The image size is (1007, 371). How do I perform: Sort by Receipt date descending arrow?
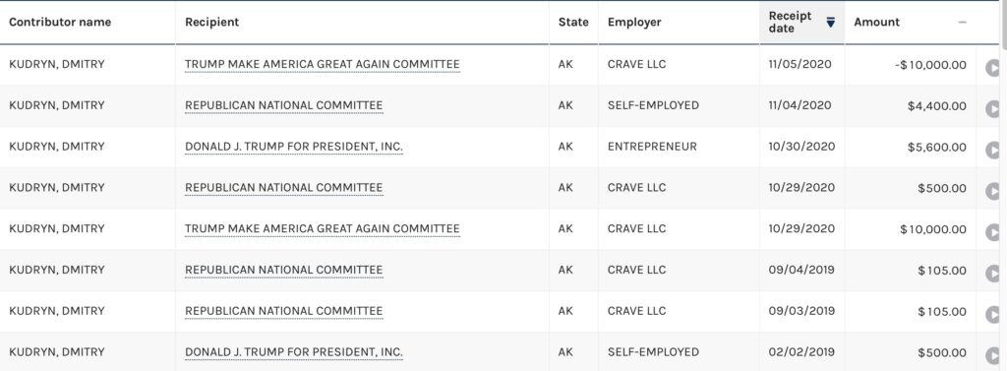(x=830, y=23)
